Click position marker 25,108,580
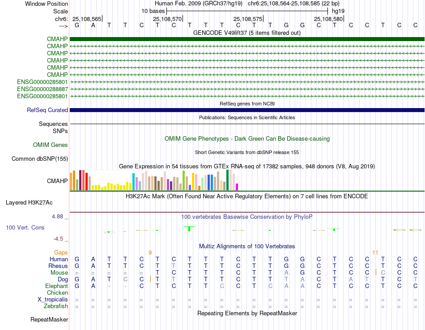The image size is (425, 330). (328, 19)
